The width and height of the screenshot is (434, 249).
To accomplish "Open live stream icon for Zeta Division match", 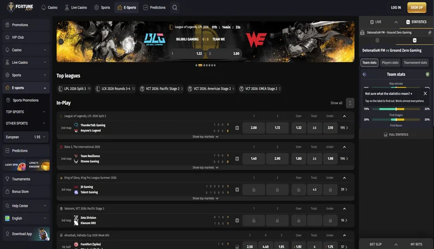I will (x=237, y=221).
